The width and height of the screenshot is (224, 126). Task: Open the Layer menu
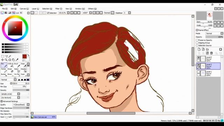tap(35, 9)
